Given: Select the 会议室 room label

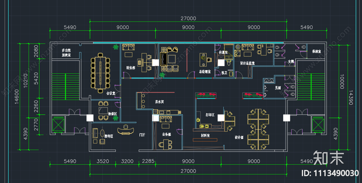Looking at the screenshot, I should [x=111, y=93].
